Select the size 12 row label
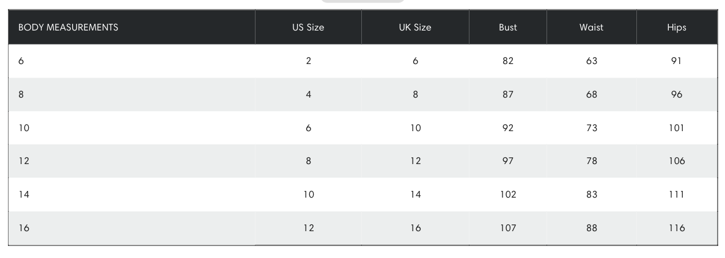The height and width of the screenshot is (258, 725). 24,160
